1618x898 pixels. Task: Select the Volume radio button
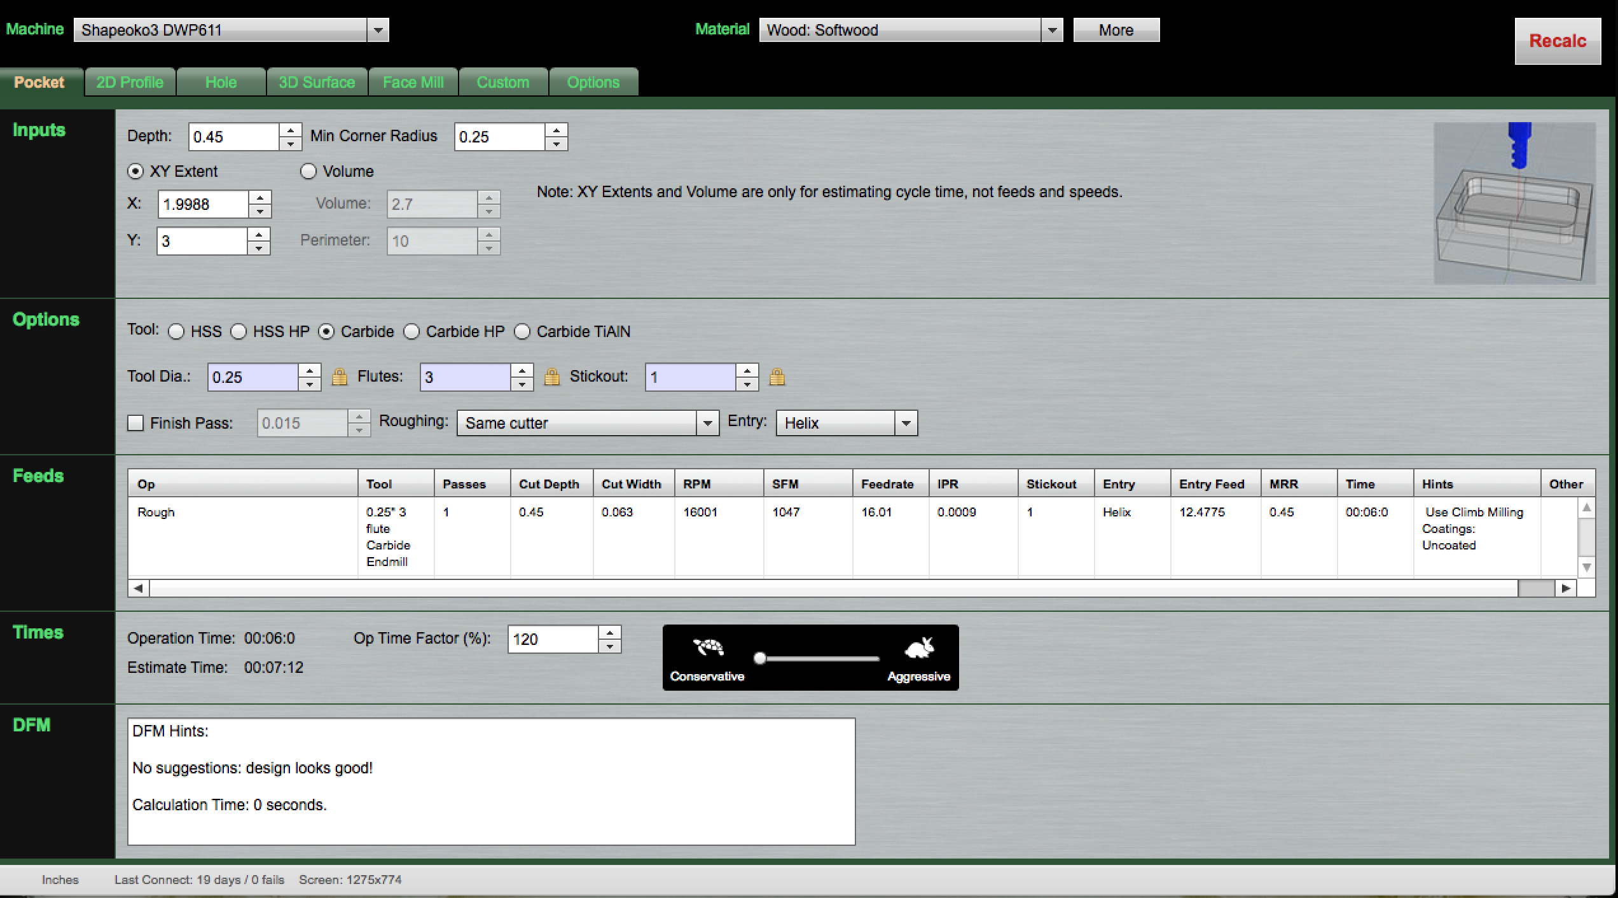click(308, 172)
